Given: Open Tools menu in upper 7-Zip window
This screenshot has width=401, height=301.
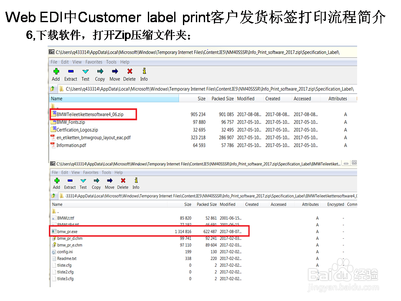Looking at the screenshot, I should point(111,62).
